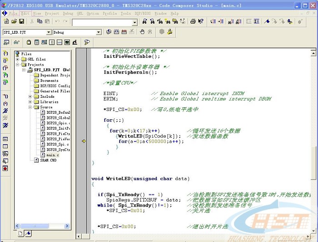Click the glasses Quick Watch icon
This screenshot has height=242, width=318.
pos(17,42)
